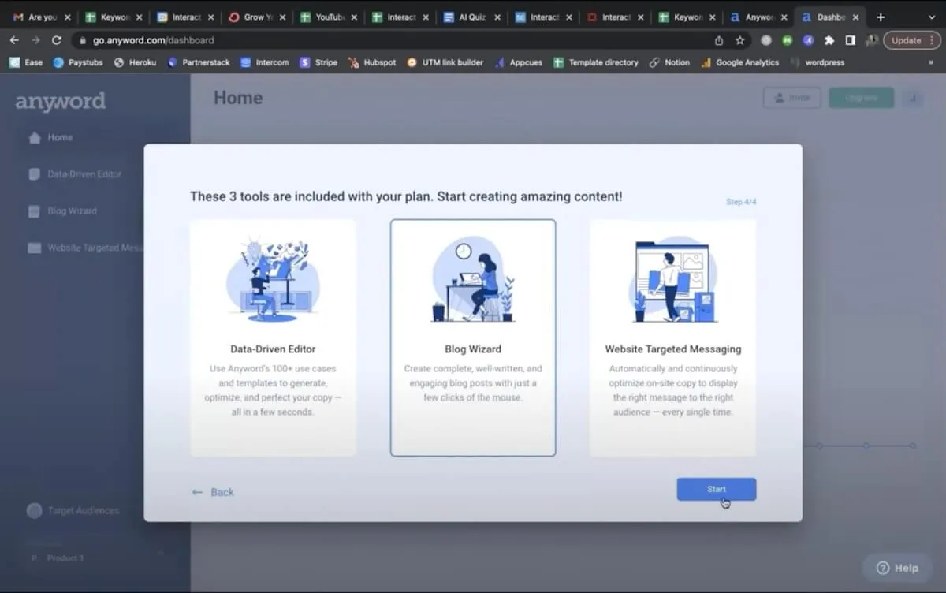
Task: Expand the tab search chevron
Action: (x=931, y=17)
